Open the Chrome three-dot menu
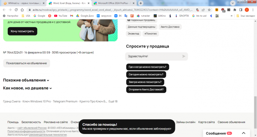This screenshot has width=257, height=137. coord(253,10)
